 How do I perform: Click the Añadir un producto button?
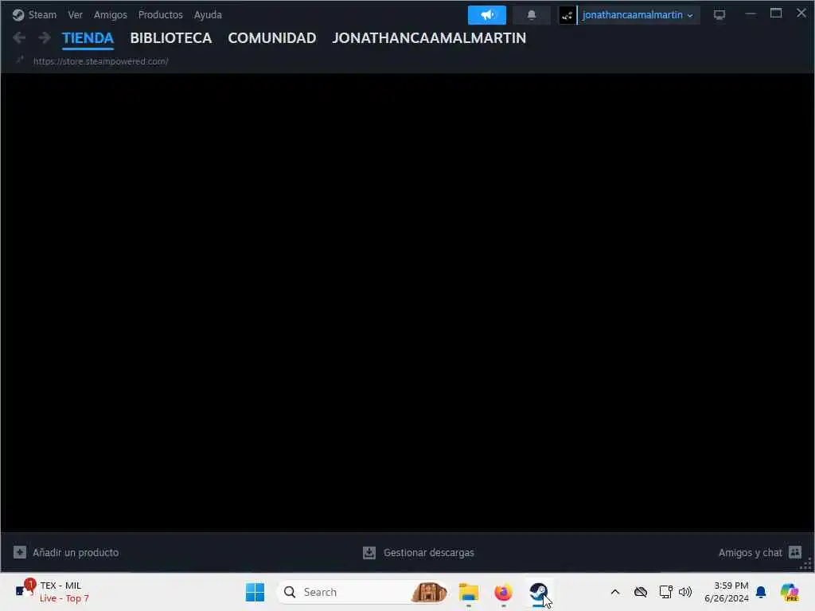pos(66,552)
